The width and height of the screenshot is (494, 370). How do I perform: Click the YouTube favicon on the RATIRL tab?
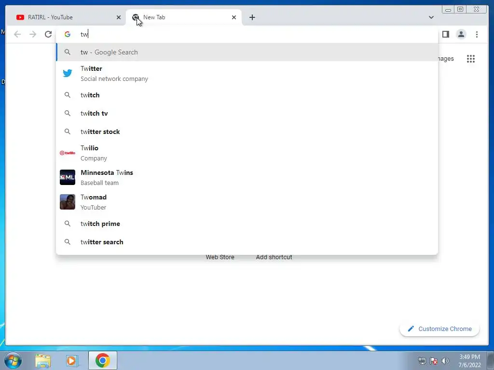pyautogui.click(x=20, y=17)
